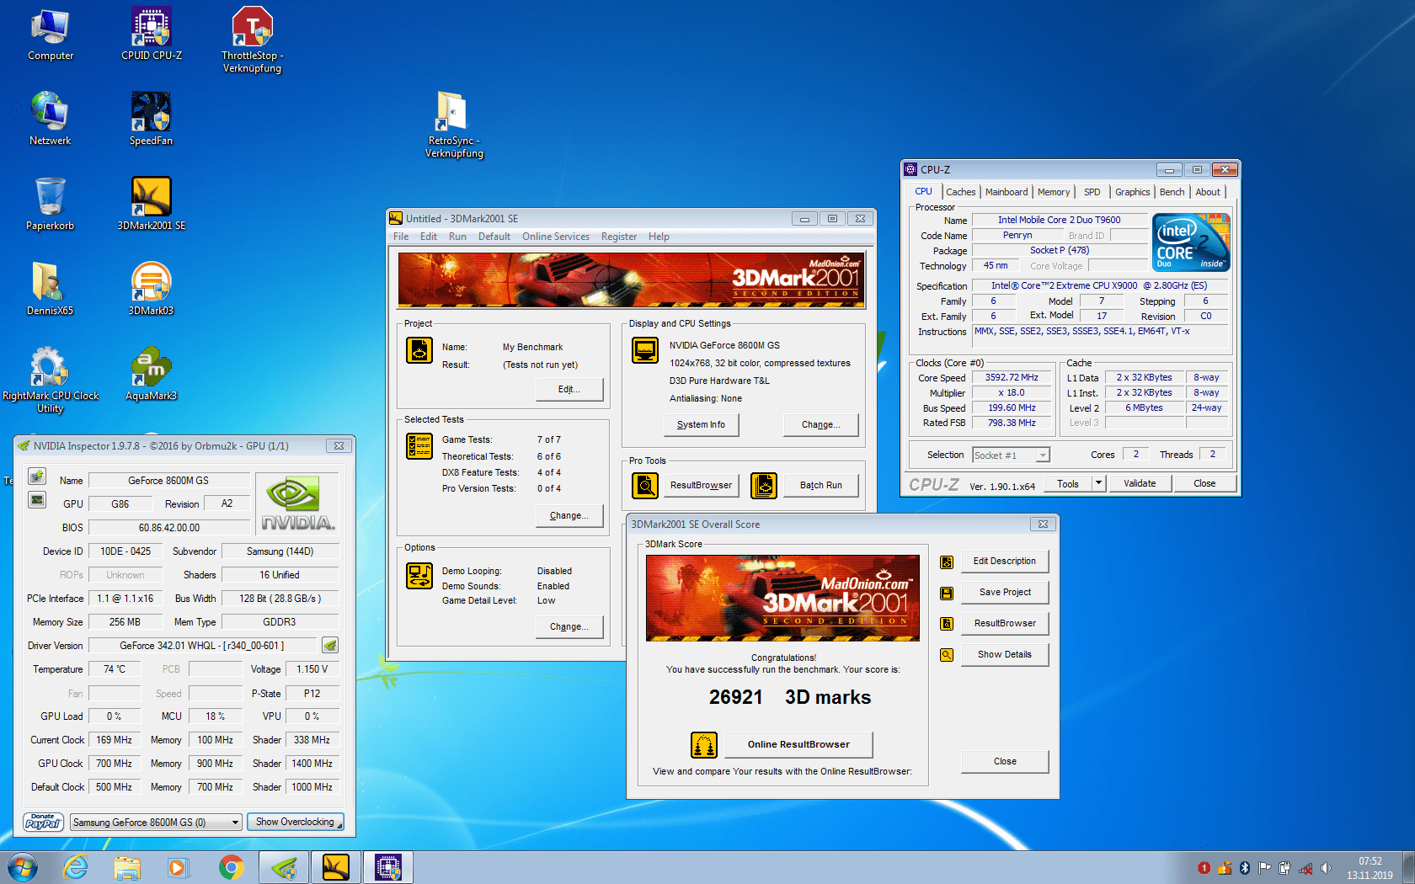
Task: Click Change button under Options
Action: (x=569, y=626)
